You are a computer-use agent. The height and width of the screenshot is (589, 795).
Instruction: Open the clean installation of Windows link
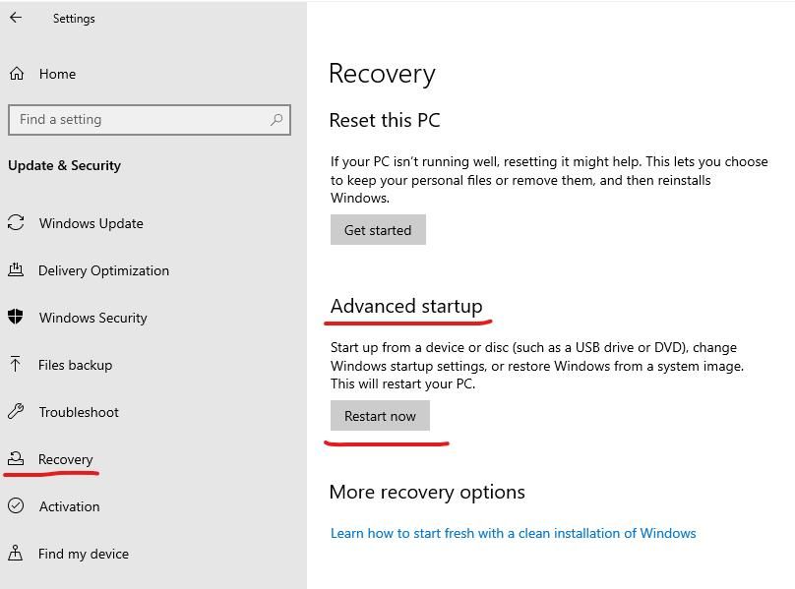tap(514, 533)
